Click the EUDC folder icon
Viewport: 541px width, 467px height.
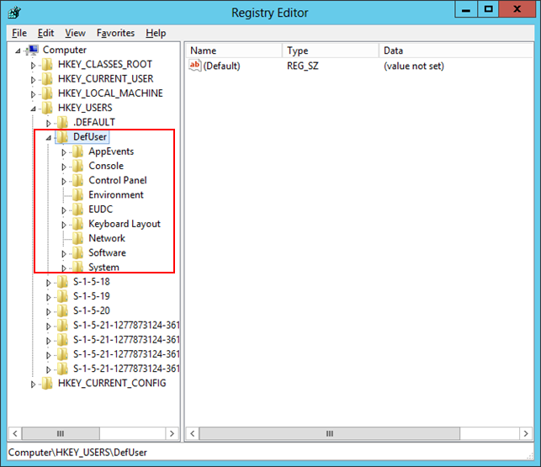pos(78,210)
